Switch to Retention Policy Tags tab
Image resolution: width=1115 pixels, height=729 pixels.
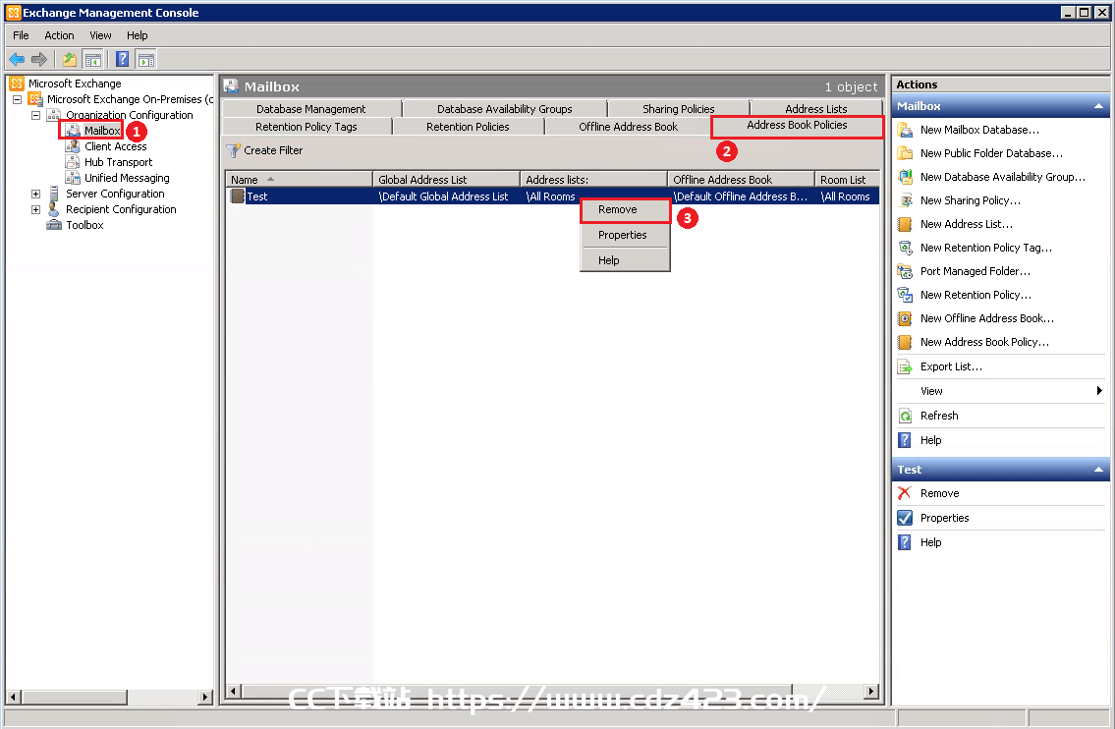click(x=307, y=127)
